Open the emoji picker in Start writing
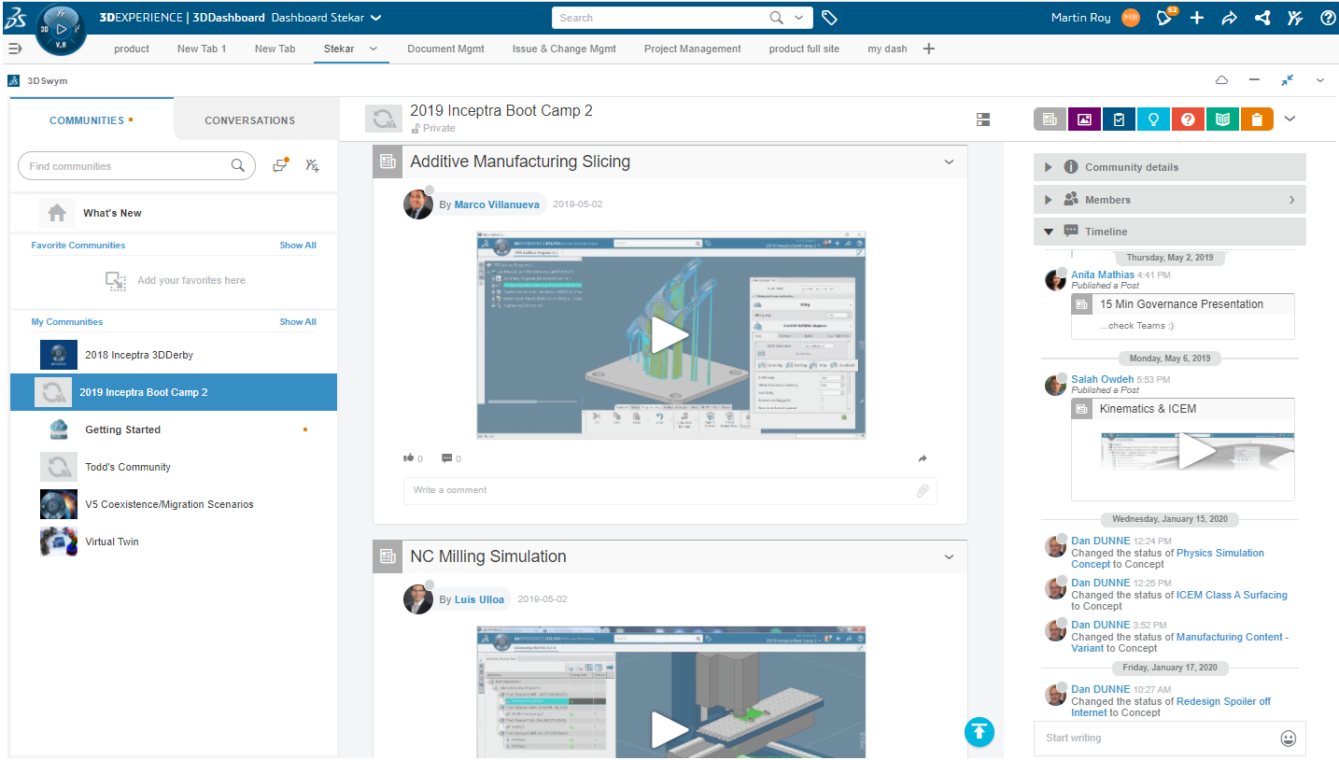Image resolution: width=1339 pixels, height=760 pixels. [x=1288, y=739]
